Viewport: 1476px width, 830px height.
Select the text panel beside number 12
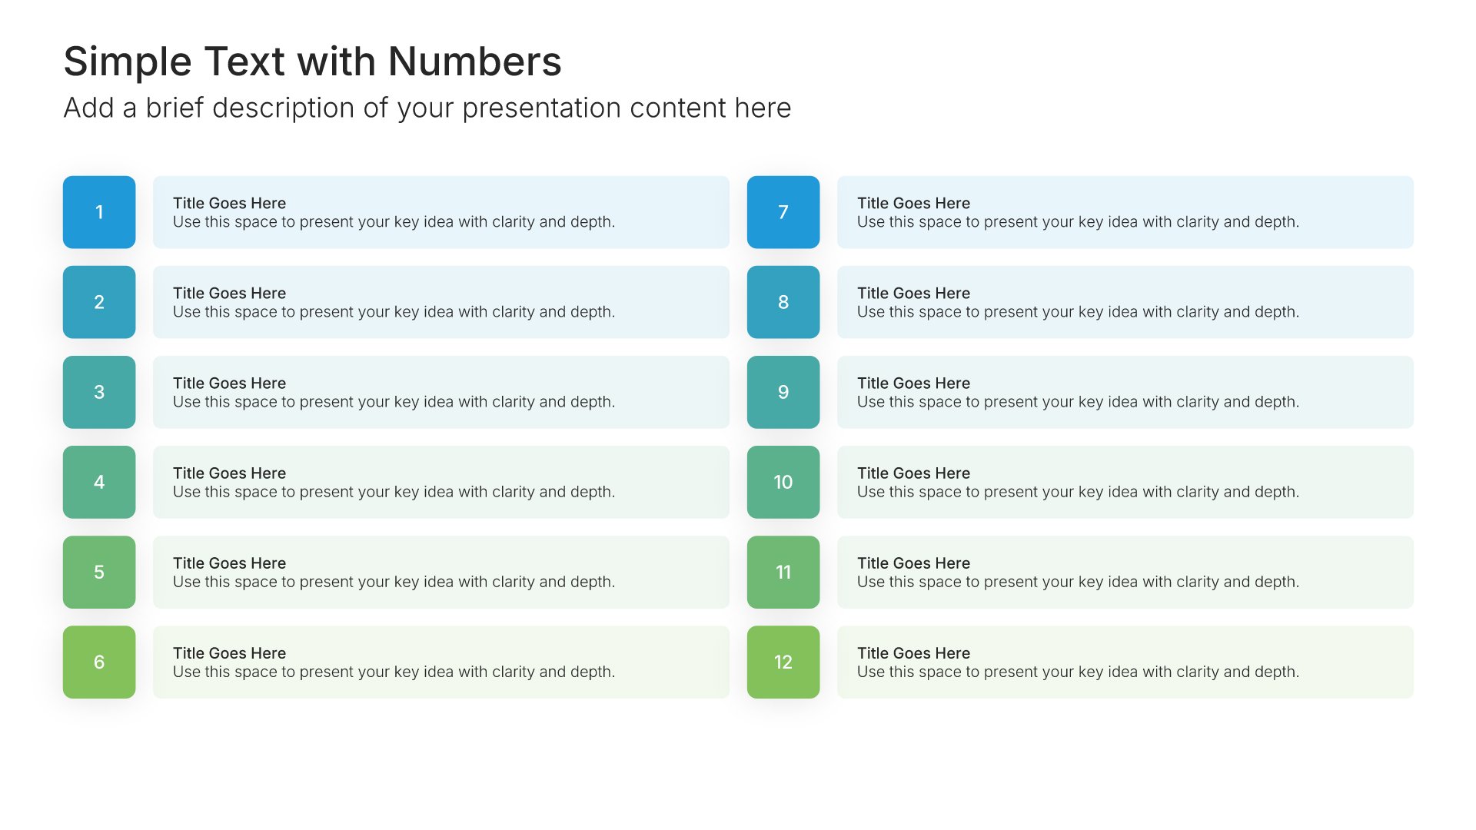pyautogui.click(x=1125, y=662)
